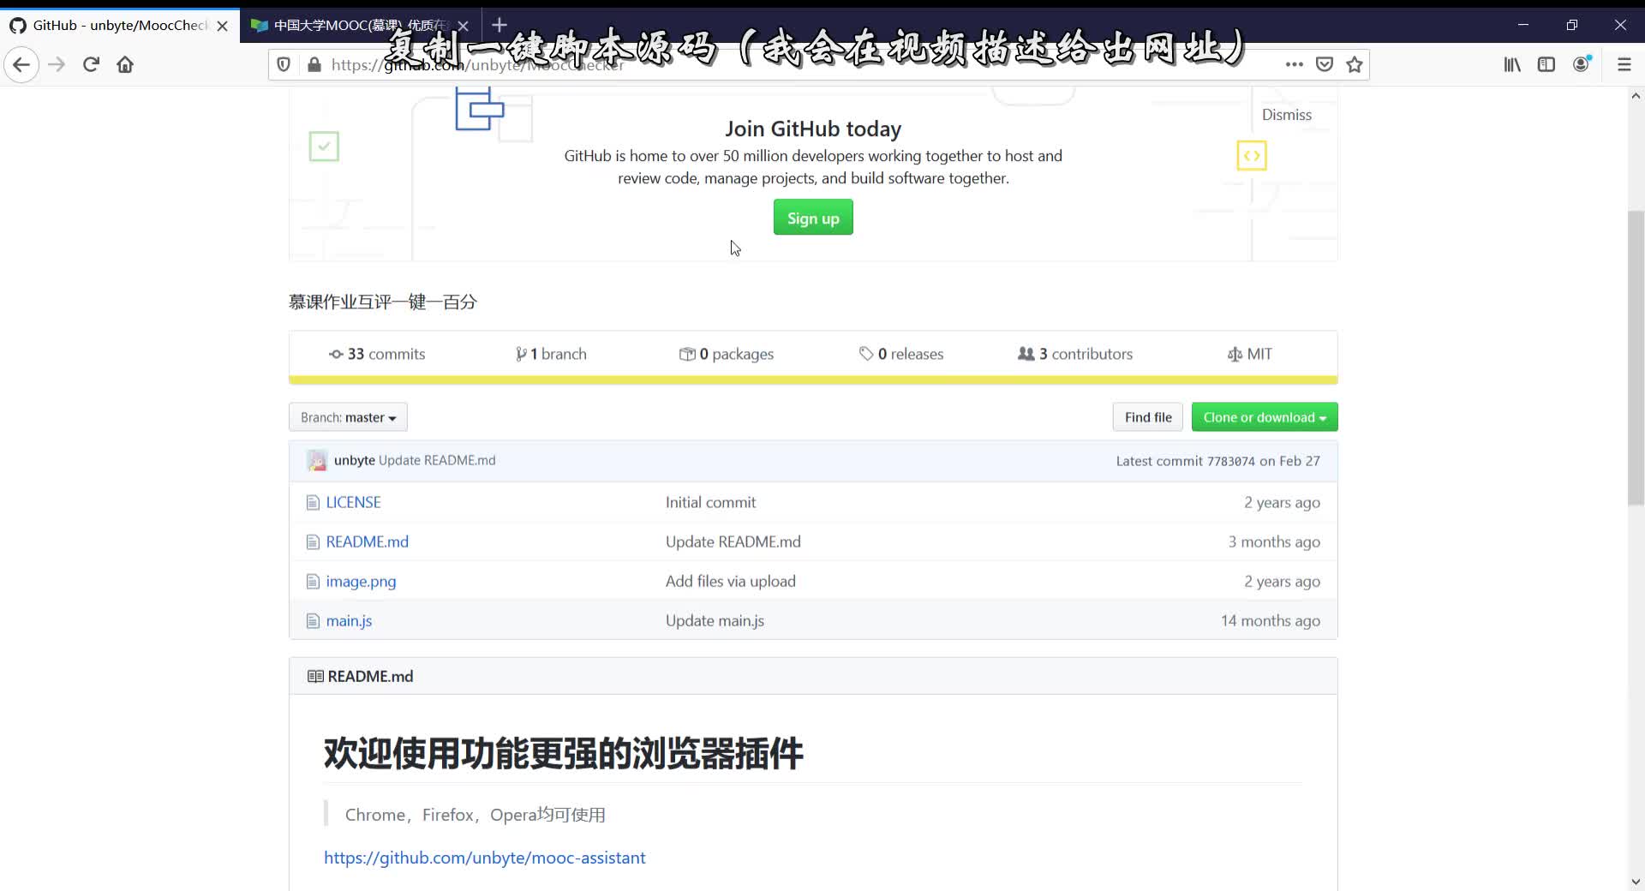Open Update README.md latest commit message
This screenshot has height=891, width=1645.
437,460
